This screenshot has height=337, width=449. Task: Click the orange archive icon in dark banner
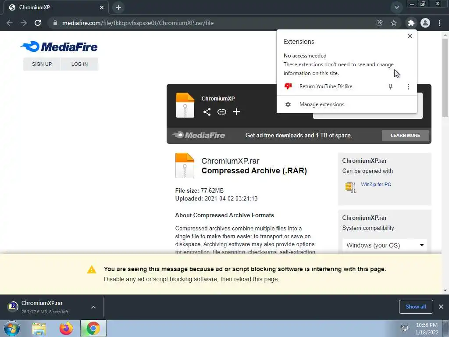coord(185,105)
